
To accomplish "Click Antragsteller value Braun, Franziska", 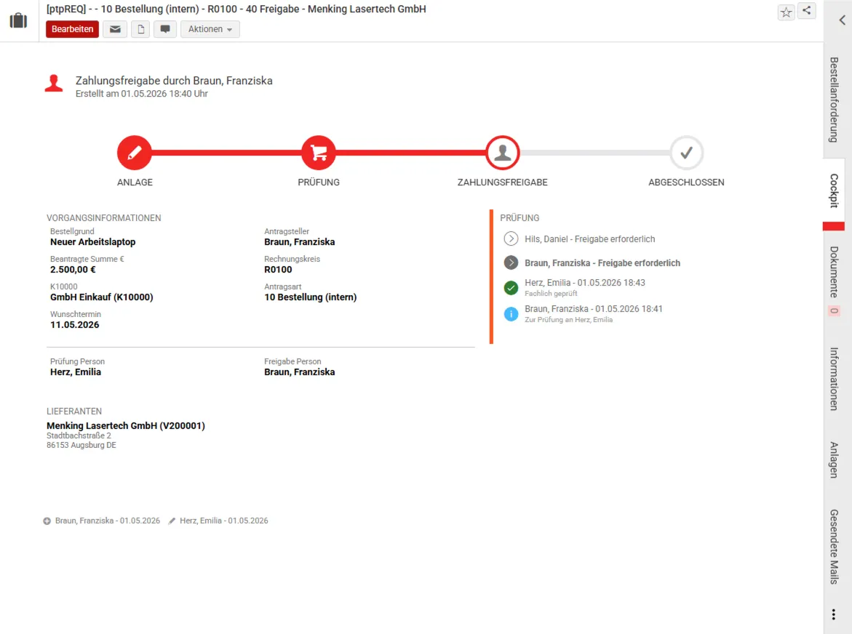I will click(299, 242).
